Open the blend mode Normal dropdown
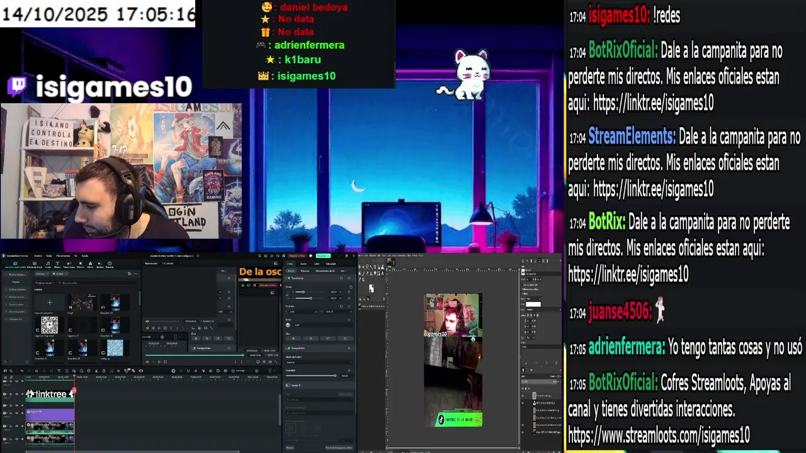Screen dimensions: 806x453 [319, 362]
